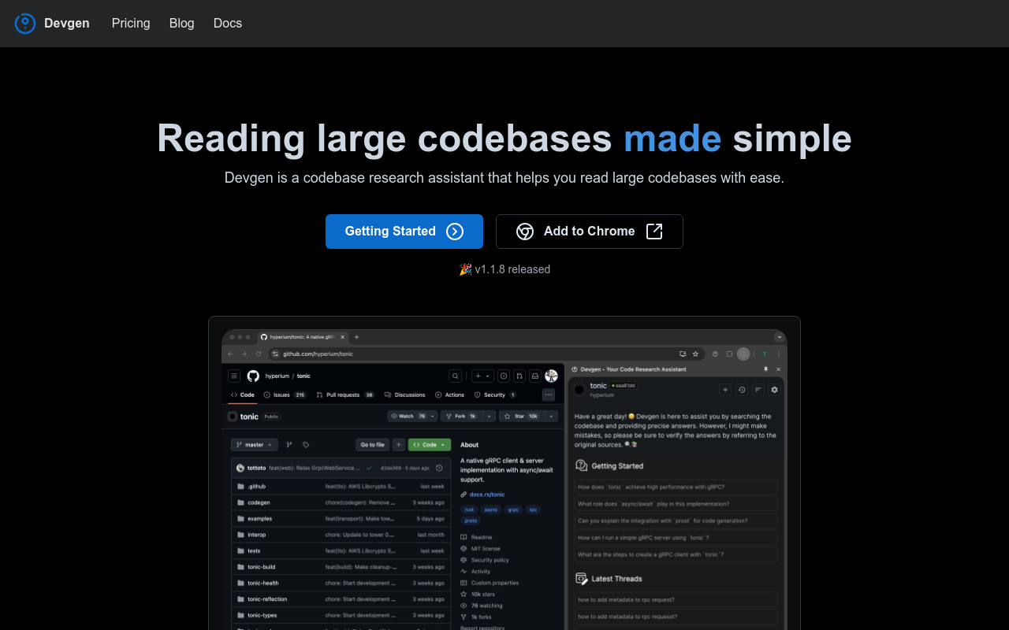Select the Issues tab

tap(285, 395)
